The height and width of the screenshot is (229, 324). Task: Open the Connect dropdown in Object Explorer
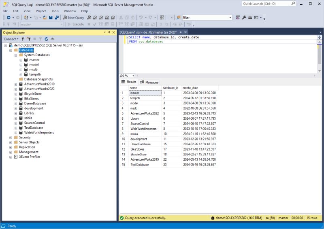11,39
